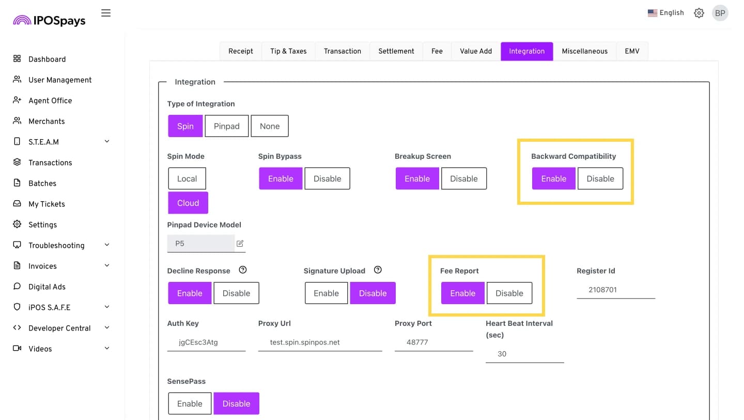Screen dimensions: 744x420
Task: Open Dashboard from sidebar
Action: click(47, 59)
